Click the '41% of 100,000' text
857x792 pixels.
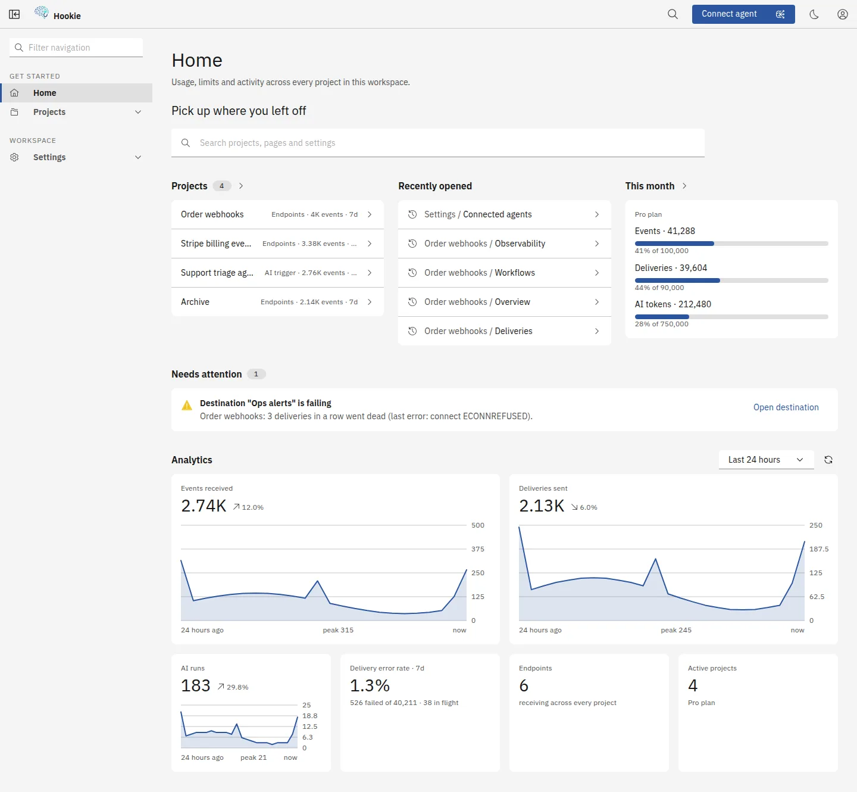pyautogui.click(x=662, y=251)
